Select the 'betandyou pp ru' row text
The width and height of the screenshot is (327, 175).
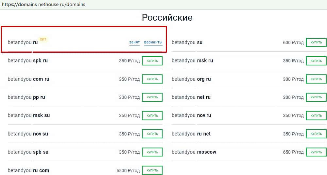(26, 97)
